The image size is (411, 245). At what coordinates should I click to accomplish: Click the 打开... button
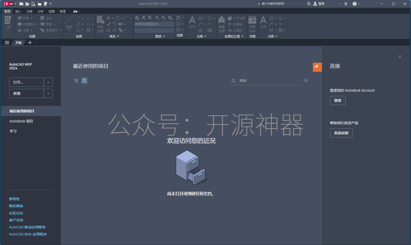click(27, 82)
